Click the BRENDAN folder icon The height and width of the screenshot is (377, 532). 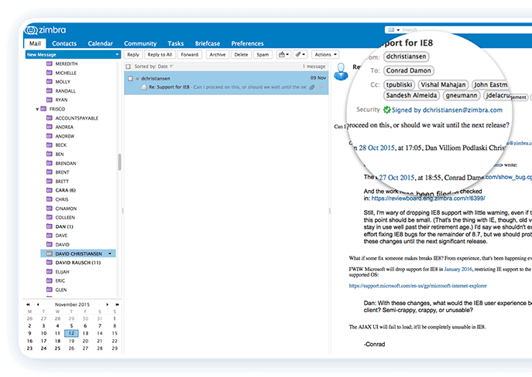(50, 163)
